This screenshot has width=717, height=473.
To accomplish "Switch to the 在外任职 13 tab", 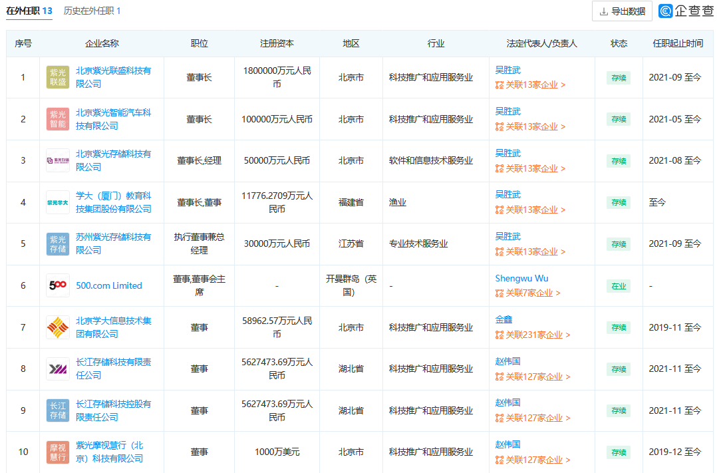I will [29, 11].
